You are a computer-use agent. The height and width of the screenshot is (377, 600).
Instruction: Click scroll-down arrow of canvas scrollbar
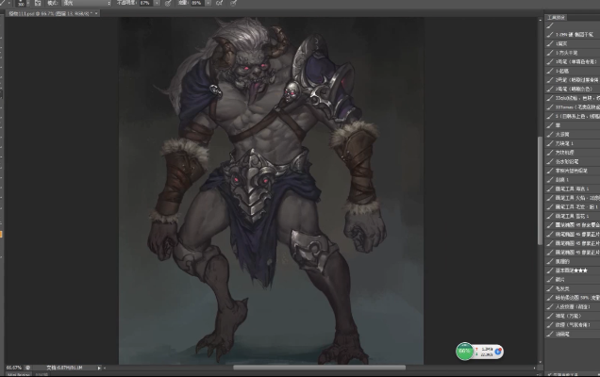click(540, 362)
